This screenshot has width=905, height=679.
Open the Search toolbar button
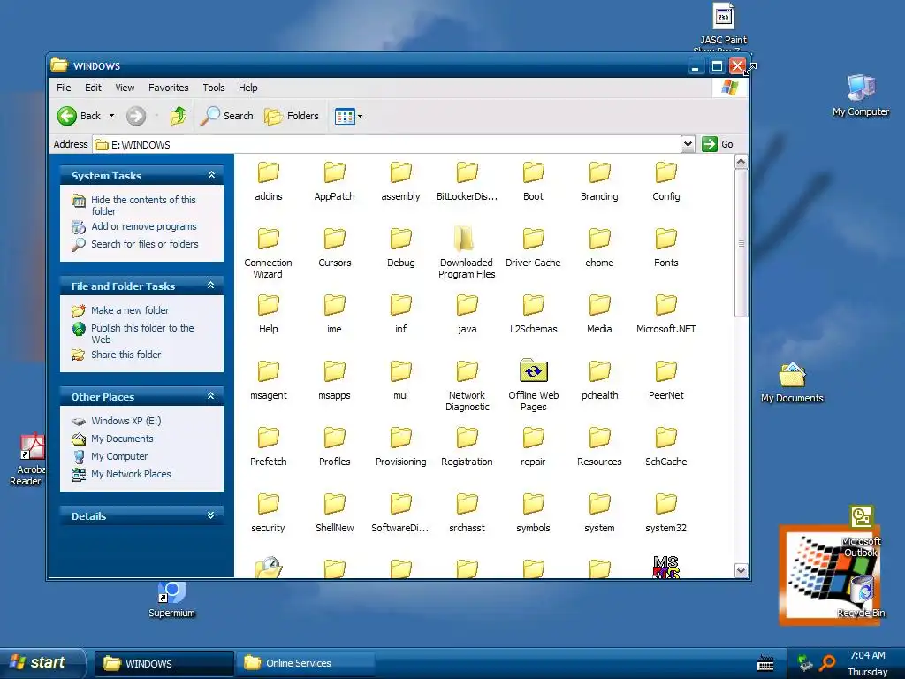[x=227, y=116]
